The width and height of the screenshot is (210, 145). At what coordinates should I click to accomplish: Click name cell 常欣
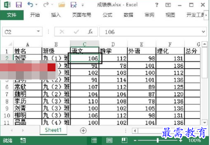[x=28, y=87]
